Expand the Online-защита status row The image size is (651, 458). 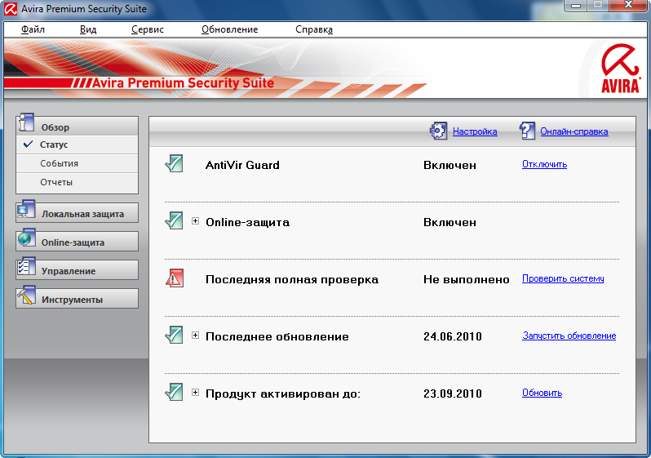(195, 221)
